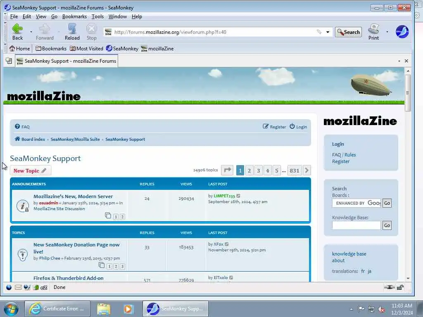Viewport: 423px width, 317px height.
Task: Toggle online/offline status bar icon
Action: (389, 287)
